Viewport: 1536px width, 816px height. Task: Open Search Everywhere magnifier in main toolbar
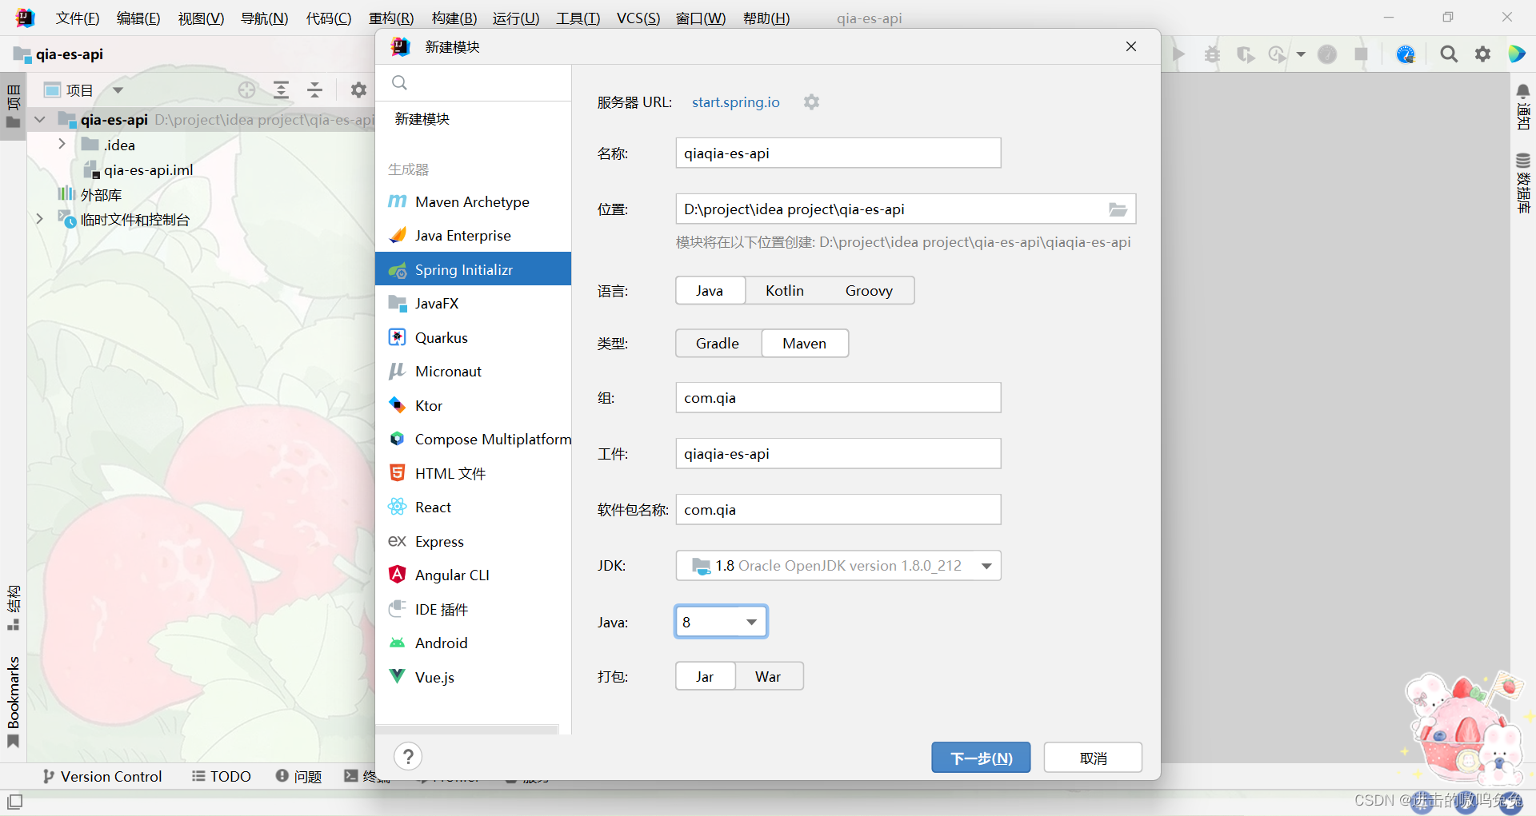pyautogui.click(x=1449, y=54)
